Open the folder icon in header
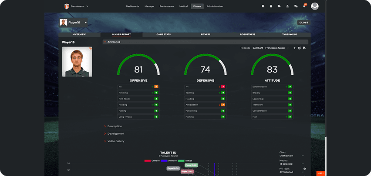Image resolution: width=371 pixels, height=176 pixels. [279, 6]
